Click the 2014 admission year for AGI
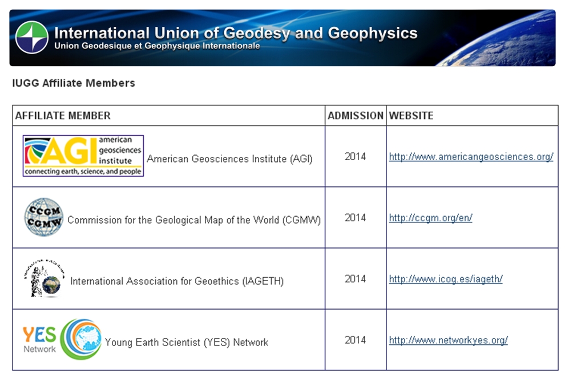The width and height of the screenshot is (565, 378). click(x=356, y=157)
